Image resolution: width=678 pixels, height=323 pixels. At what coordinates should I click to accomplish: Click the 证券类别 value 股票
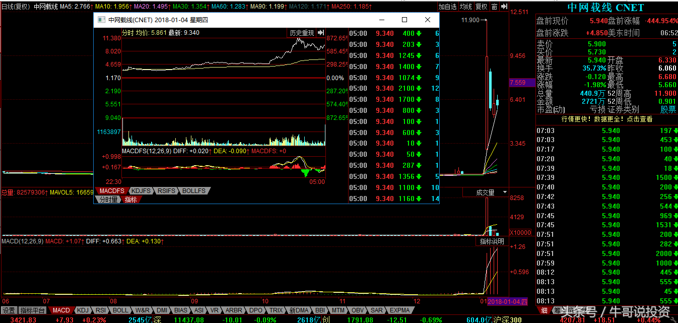[668, 109]
